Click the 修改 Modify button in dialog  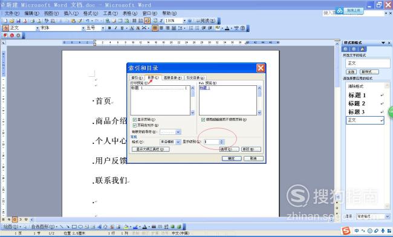[251, 149]
